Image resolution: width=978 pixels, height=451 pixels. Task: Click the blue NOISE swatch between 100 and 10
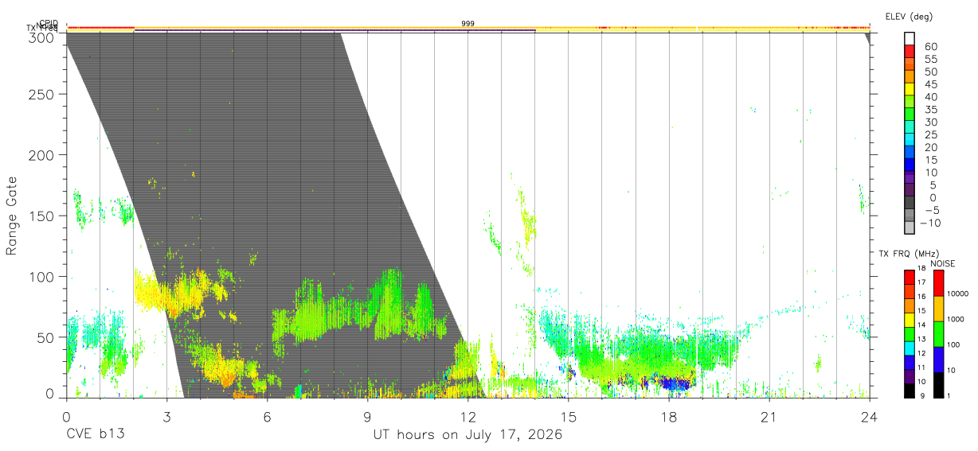click(x=938, y=360)
